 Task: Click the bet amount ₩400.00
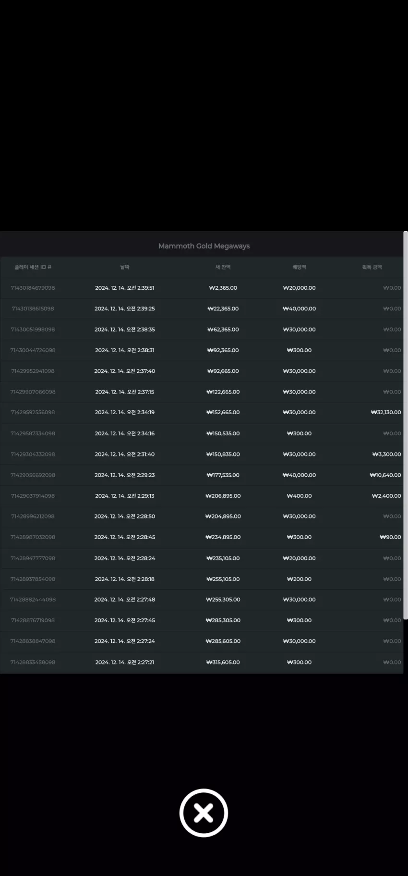click(x=300, y=496)
